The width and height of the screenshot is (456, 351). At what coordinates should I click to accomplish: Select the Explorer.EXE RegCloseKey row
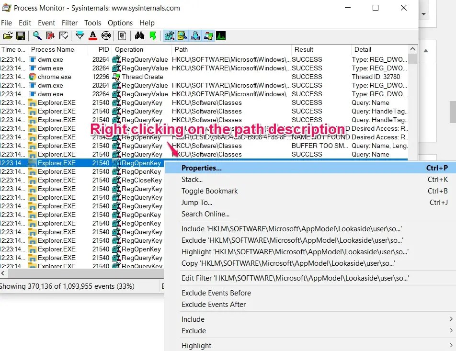82,180
